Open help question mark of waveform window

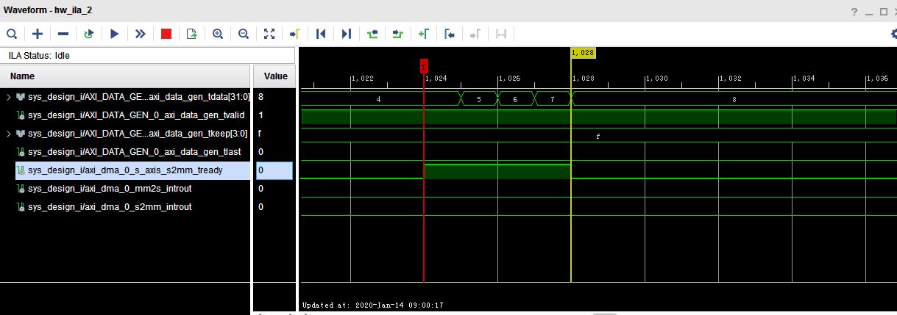pyautogui.click(x=854, y=12)
